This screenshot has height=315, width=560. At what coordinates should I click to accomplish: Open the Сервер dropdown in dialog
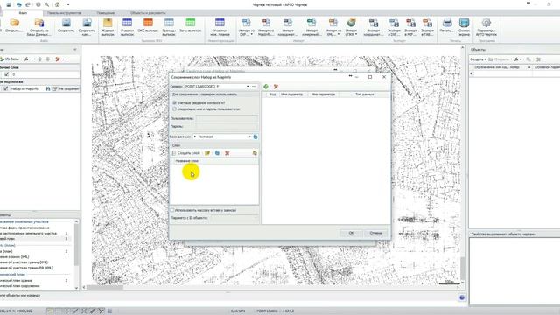tap(248, 87)
